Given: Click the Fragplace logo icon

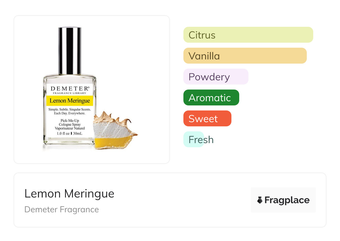Looking at the screenshot, I should (260, 200).
